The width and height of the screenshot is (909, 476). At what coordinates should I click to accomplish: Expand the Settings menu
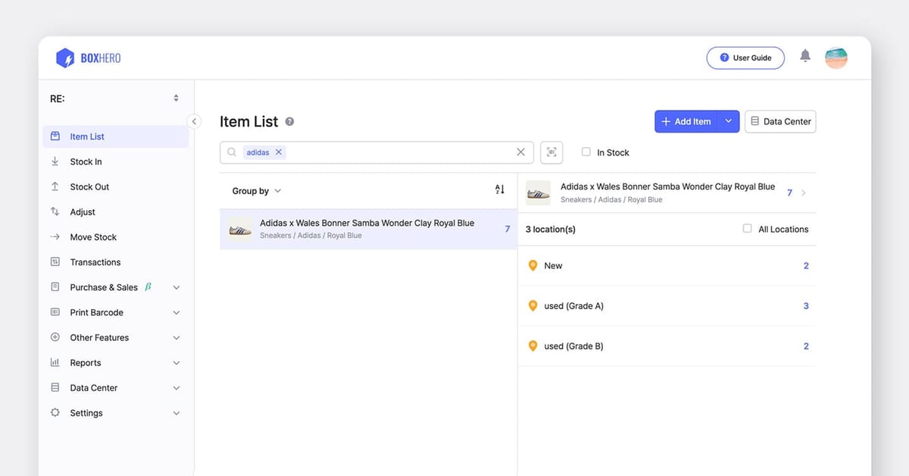(x=86, y=412)
